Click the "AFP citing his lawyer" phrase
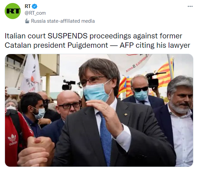The width and height of the screenshot is (198, 172). click(x=155, y=45)
